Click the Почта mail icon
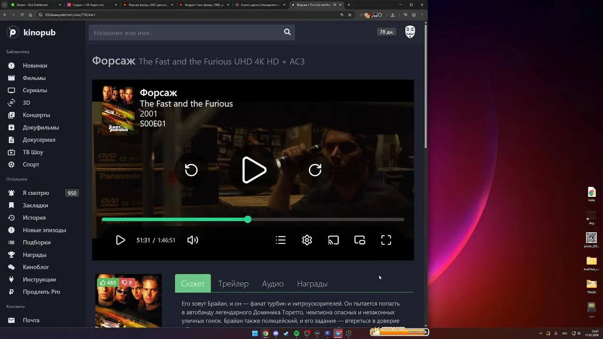 [x=12, y=320]
